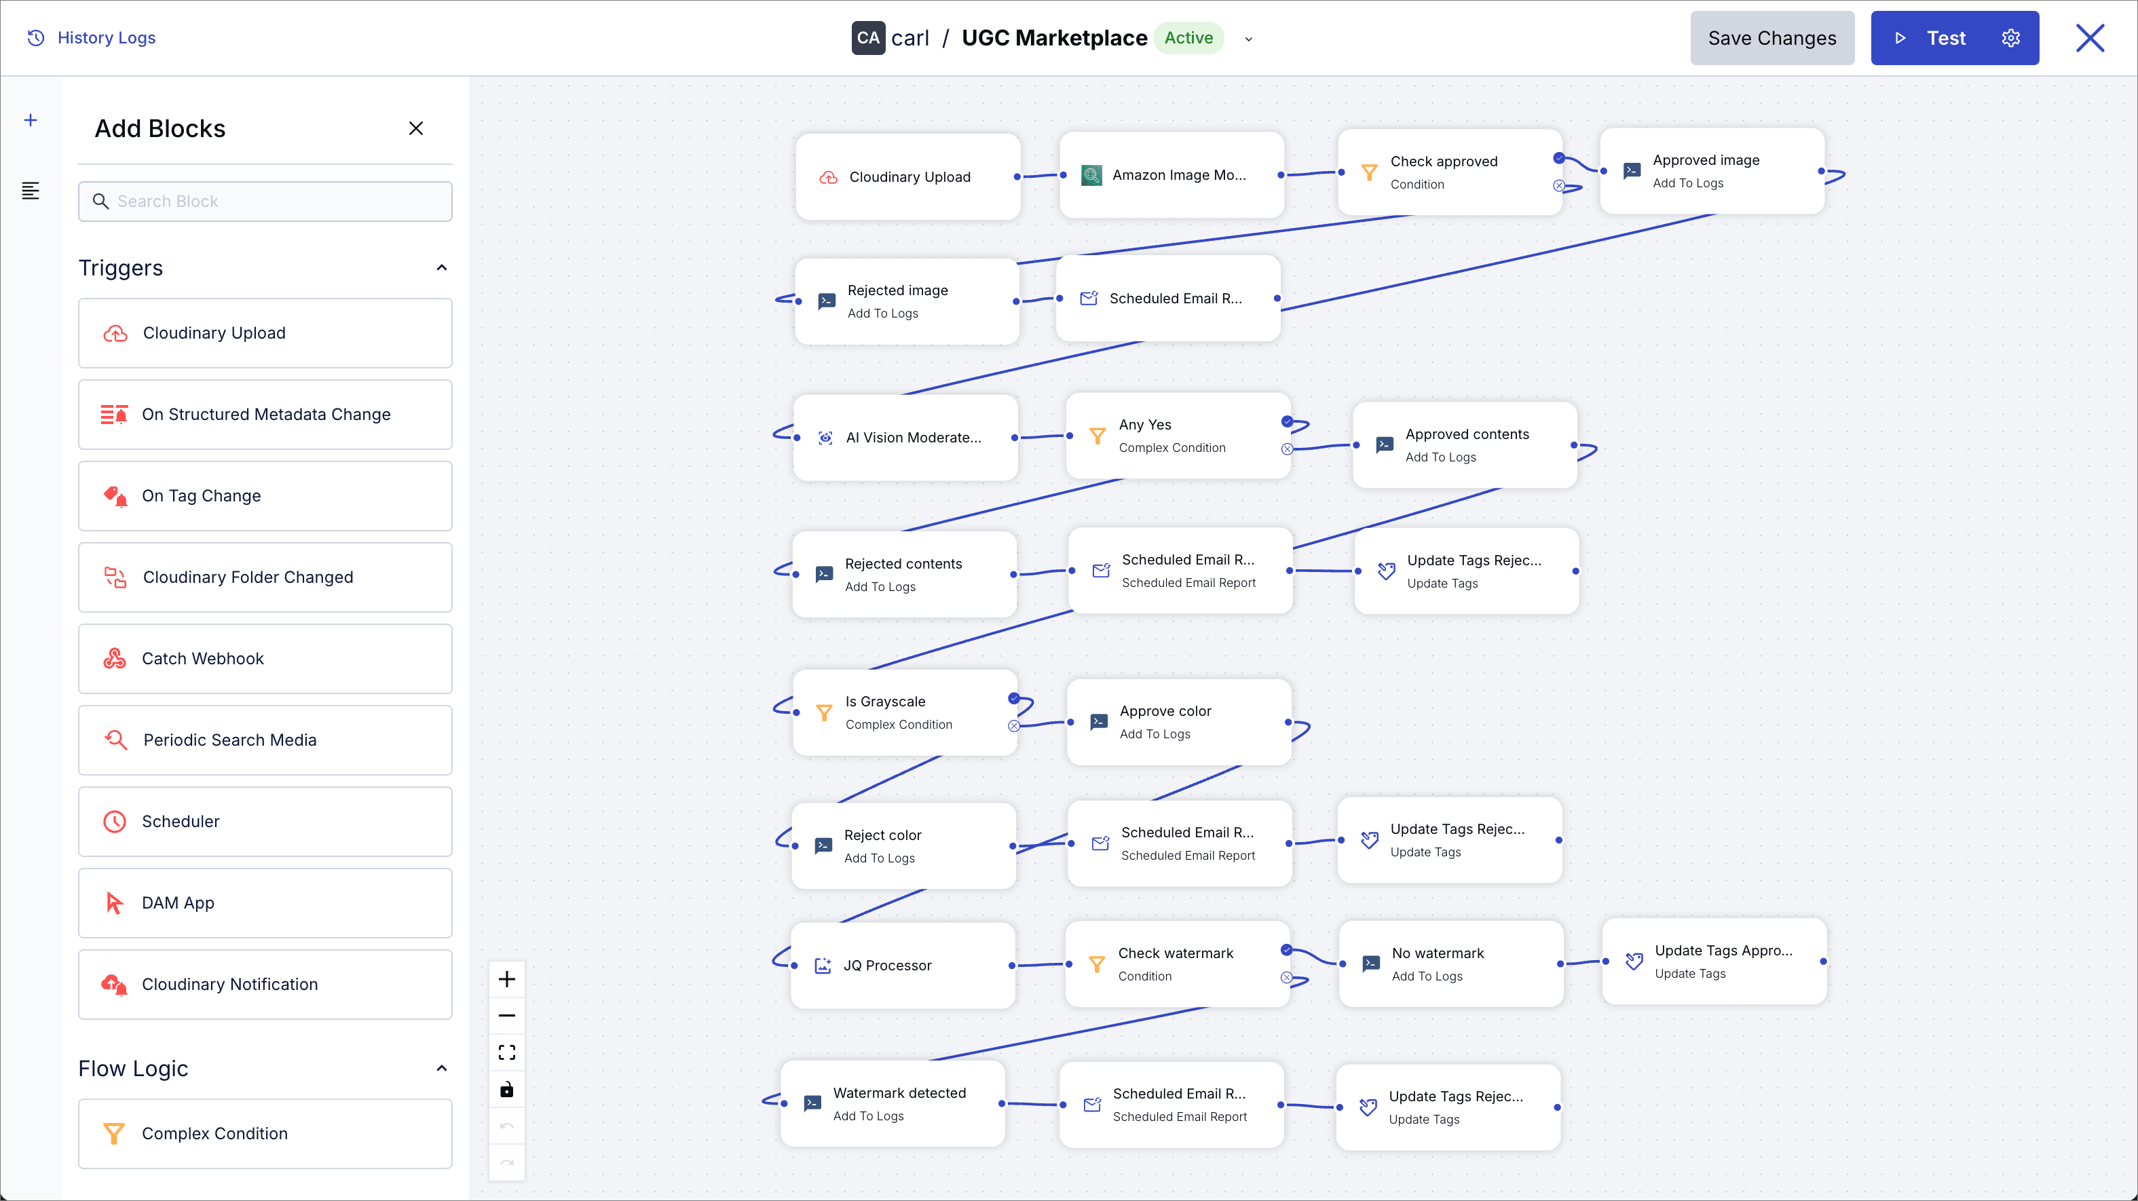The height and width of the screenshot is (1201, 2138).
Task: Select Cloudinary Upload trigger block
Action: pyautogui.click(x=265, y=333)
